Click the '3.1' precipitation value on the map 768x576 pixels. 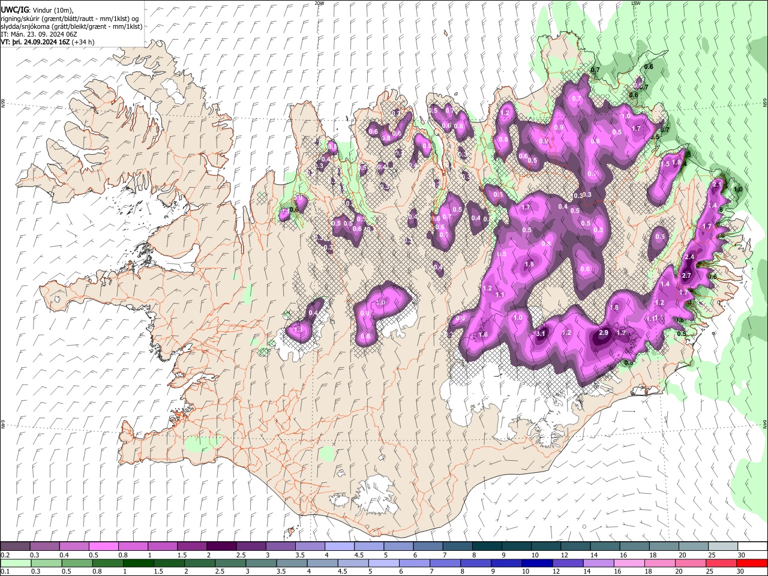pyautogui.click(x=541, y=334)
